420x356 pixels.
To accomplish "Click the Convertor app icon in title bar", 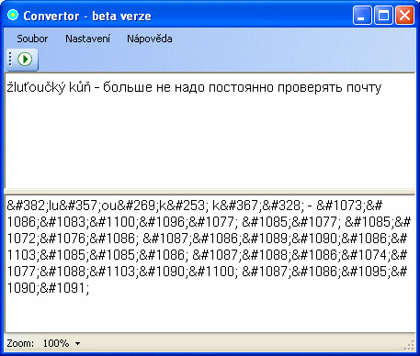I will (x=13, y=15).
